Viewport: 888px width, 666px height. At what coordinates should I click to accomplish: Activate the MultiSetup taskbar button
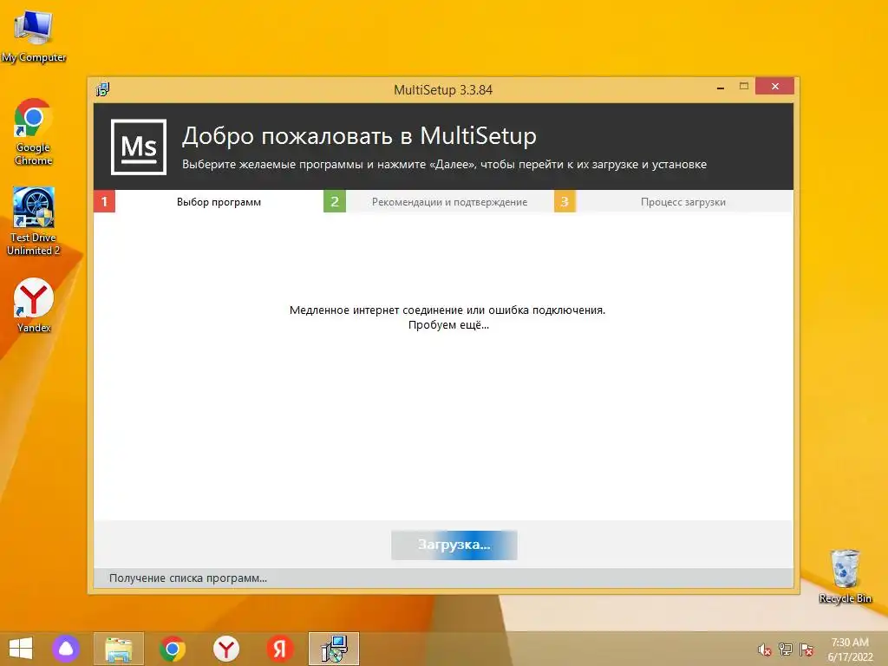(x=334, y=649)
